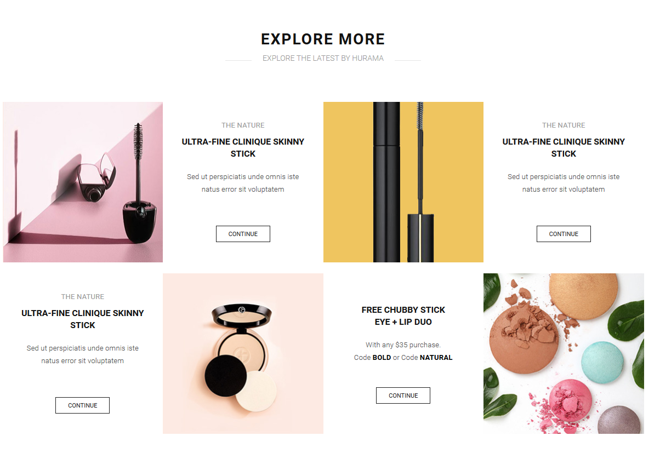Viewport: 660px width, 453px height.
Task: Click the With any $35 purchase text
Action: coord(403,345)
